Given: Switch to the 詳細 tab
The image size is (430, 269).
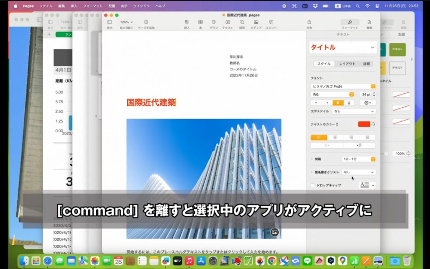Looking at the screenshot, I should 366,64.
